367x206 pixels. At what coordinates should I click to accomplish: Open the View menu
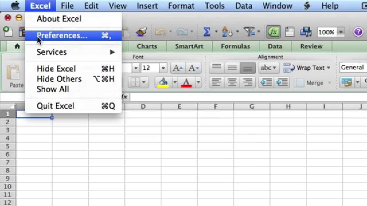pyautogui.click(x=118, y=6)
